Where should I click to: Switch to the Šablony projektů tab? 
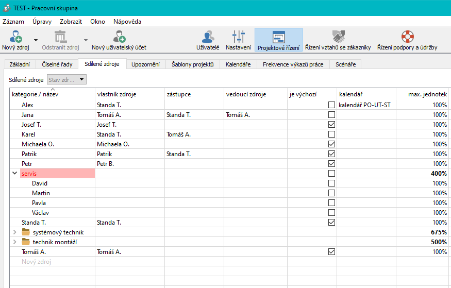[x=192, y=64]
